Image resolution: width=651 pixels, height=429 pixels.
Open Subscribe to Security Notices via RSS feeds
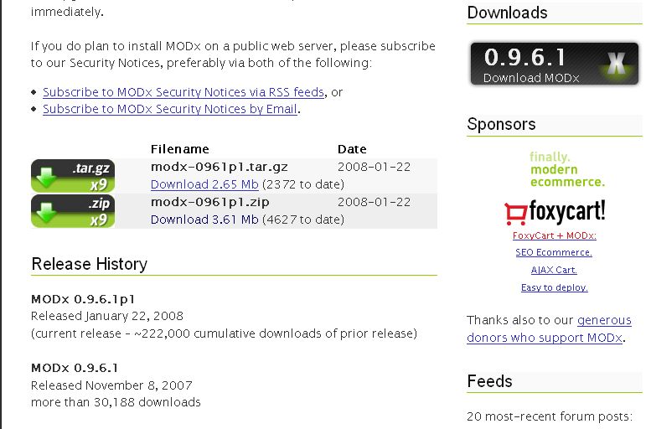183,92
